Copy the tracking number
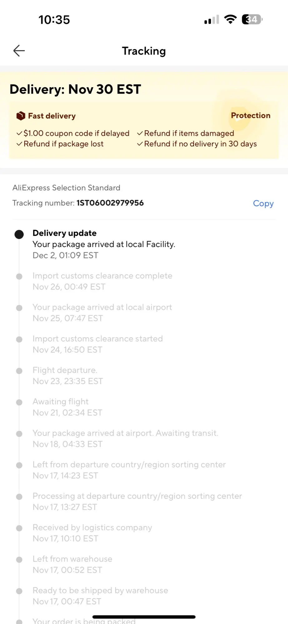Viewport: 288px width, 624px height. point(263,203)
